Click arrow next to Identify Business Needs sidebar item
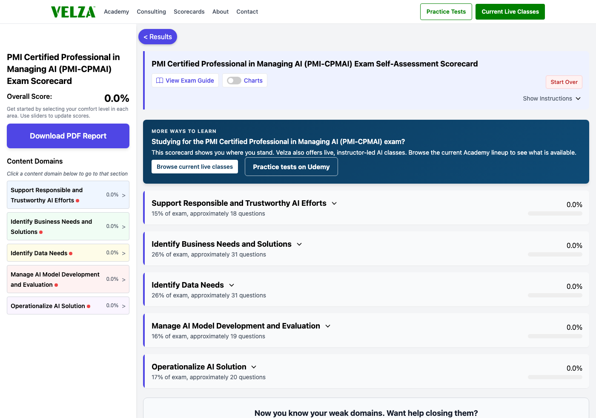 pos(124,227)
